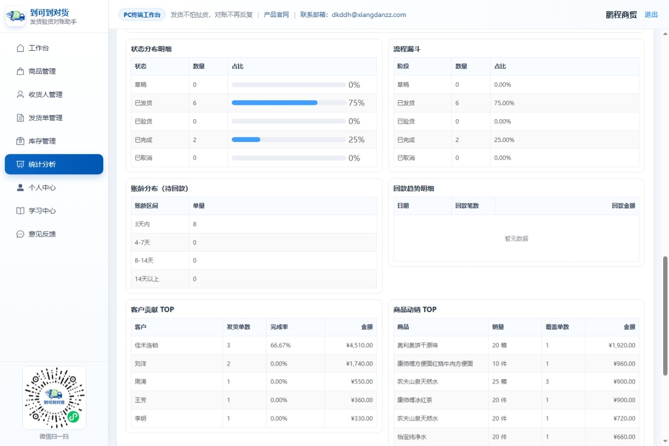Go to 收货人管理 page
Viewport: 669px width, 446px height.
point(54,95)
